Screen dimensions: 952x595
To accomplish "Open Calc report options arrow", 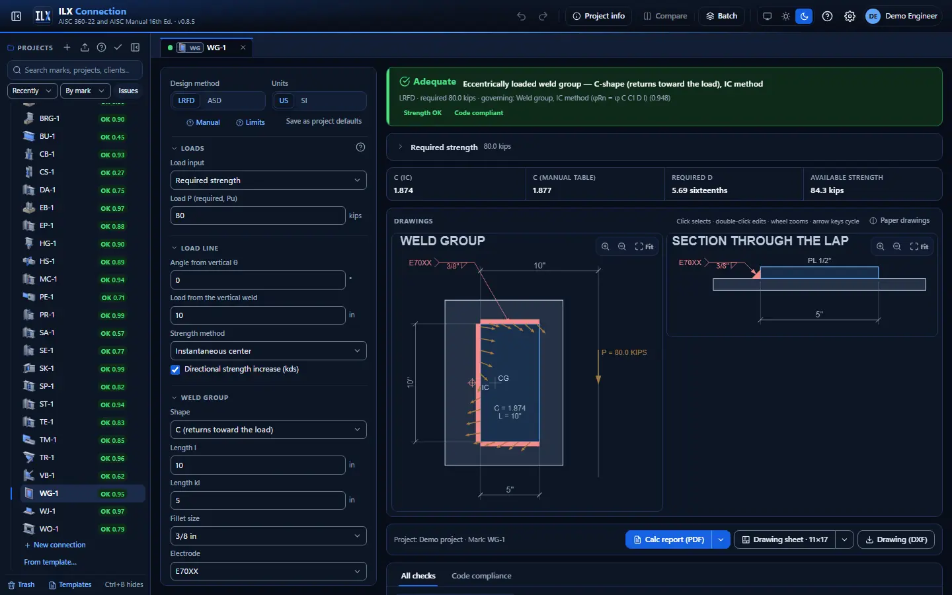I will 721,539.
